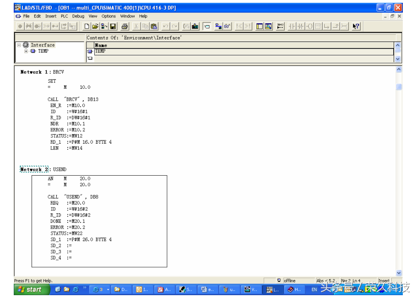Collapse the Interface tree node
Screen dimensions: 417x297
point(19,45)
